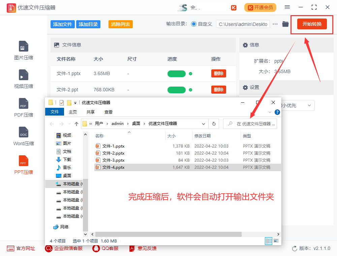Click the 清除列表 button
The height and width of the screenshot is (256, 337).
121,24
